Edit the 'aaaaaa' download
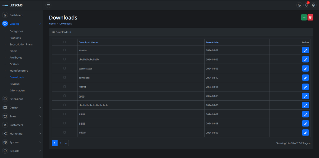The width and height of the screenshot is (319, 158). 305,50
